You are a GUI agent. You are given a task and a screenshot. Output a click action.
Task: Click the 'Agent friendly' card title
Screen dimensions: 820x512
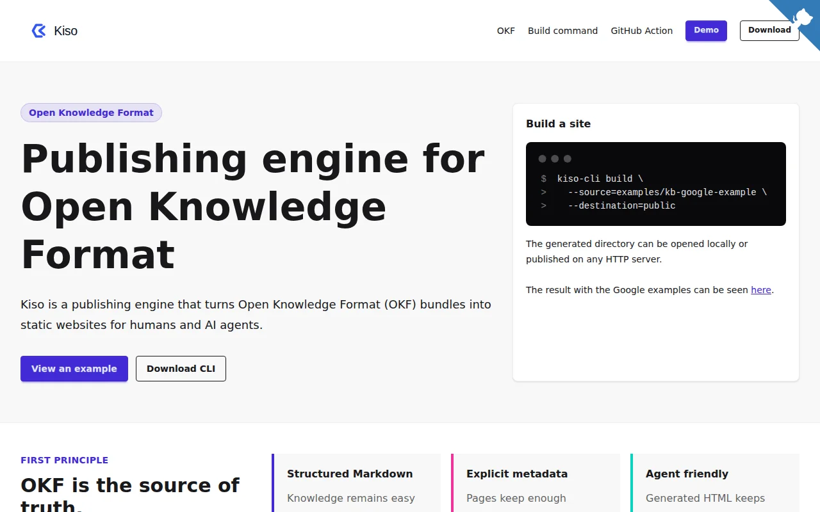tap(687, 474)
